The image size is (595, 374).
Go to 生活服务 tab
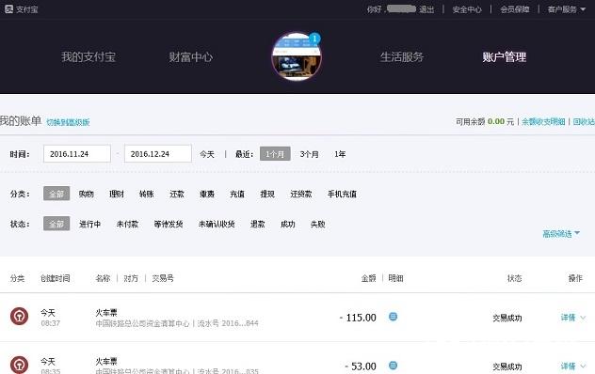402,57
